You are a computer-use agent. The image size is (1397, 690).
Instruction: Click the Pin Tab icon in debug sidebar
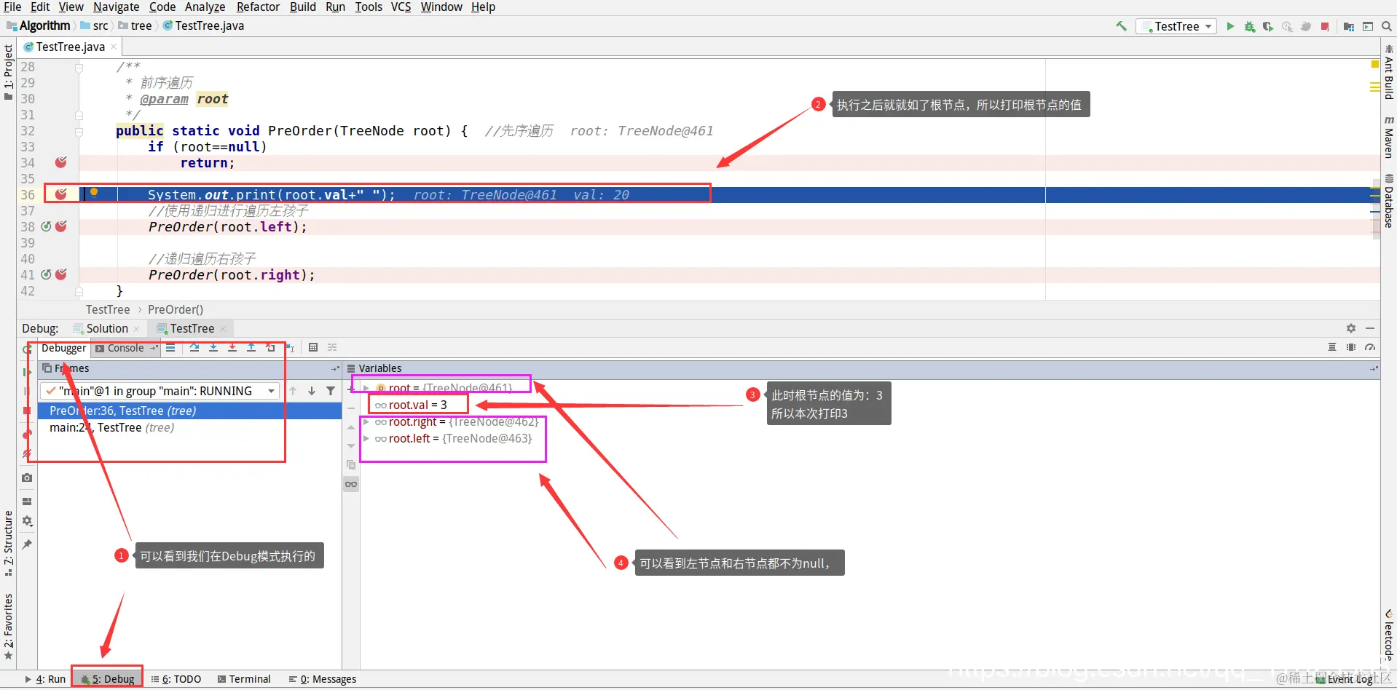pyautogui.click(x=27, y=544)
